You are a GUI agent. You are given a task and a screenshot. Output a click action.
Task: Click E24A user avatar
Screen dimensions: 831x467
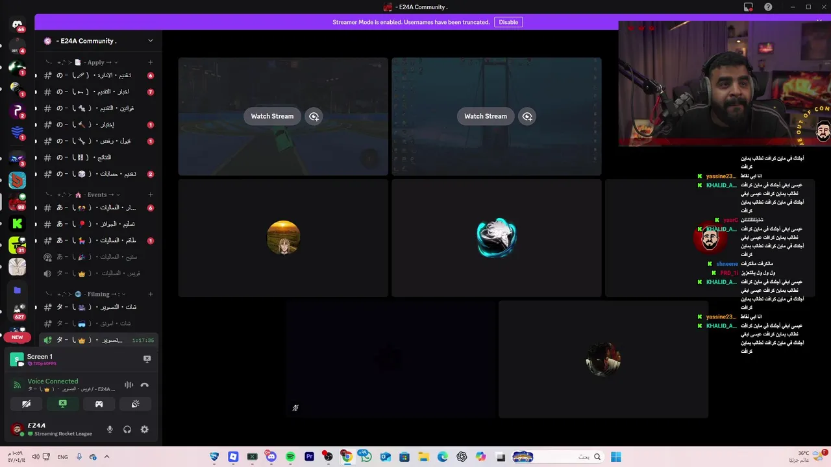18,429
